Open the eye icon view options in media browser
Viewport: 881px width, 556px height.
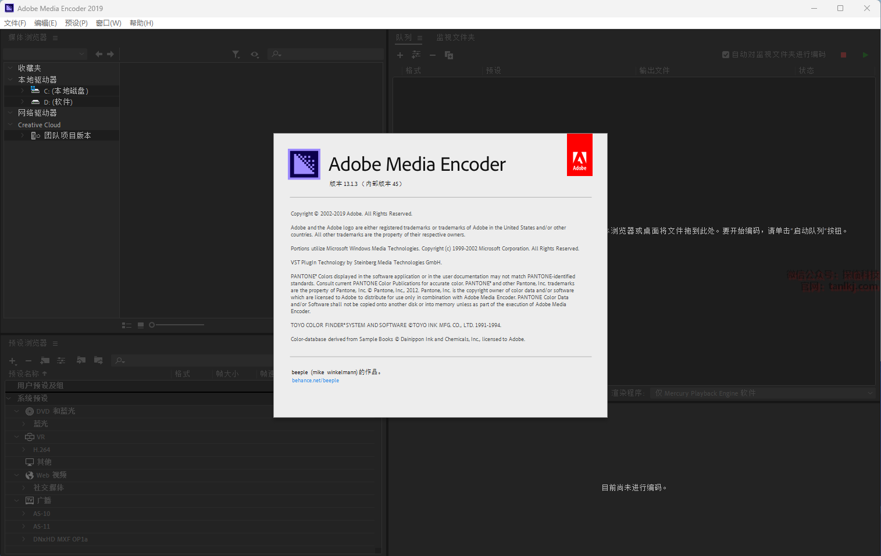coord(255,54)
